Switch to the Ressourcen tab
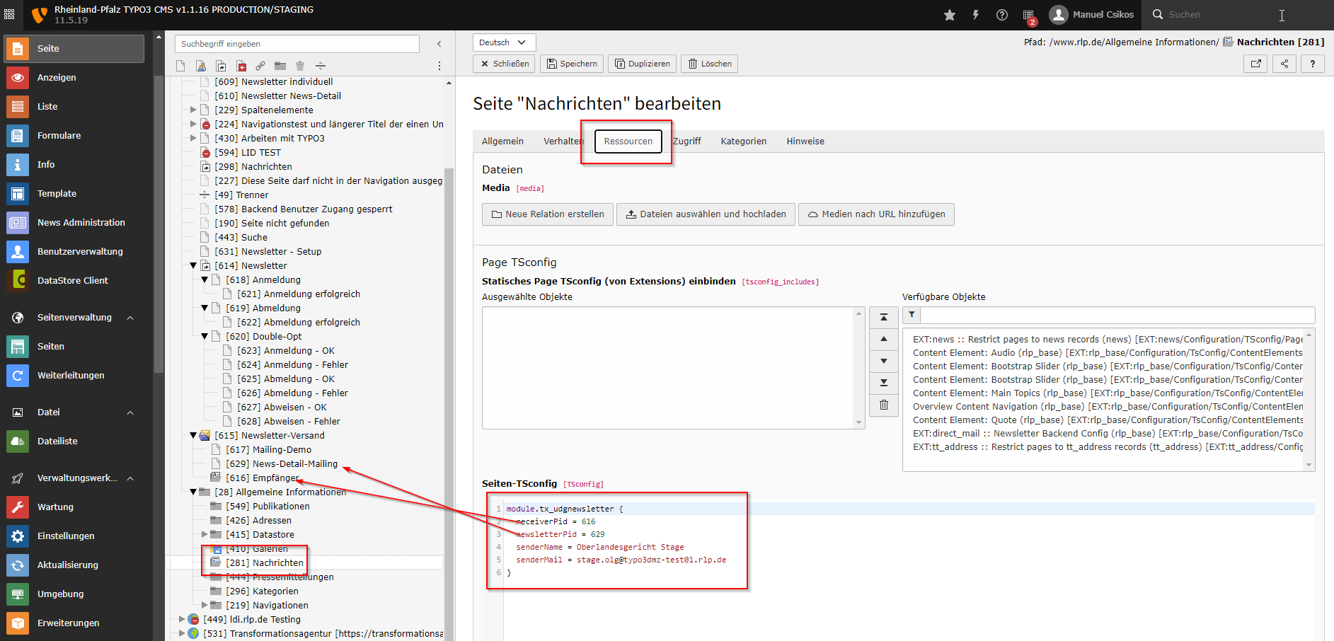The height and width of the screenshot is (641, 1334). (628, 142)
